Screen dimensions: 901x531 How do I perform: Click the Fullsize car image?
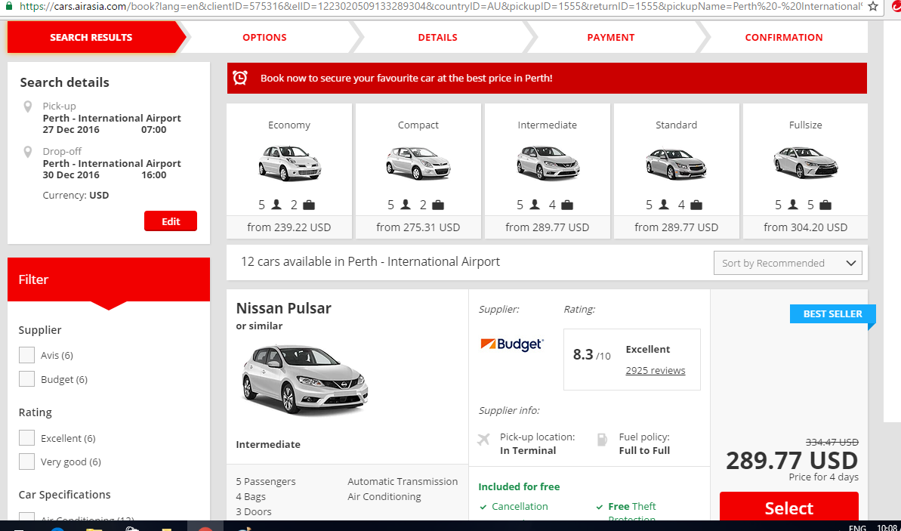[x=806, y=163]
